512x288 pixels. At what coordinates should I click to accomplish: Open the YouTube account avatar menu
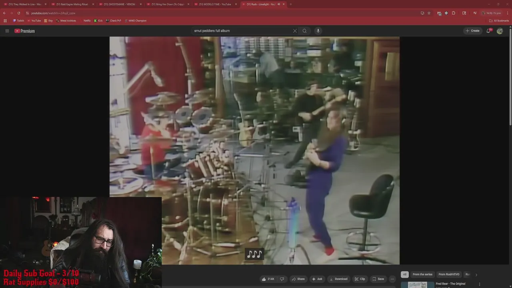coord(500,31)
